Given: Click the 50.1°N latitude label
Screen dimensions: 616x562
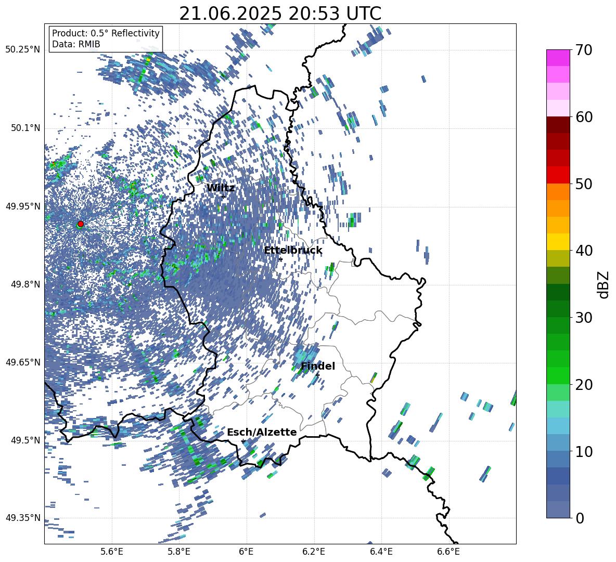Looking at the screenshot, I should [x=26, y=128].
